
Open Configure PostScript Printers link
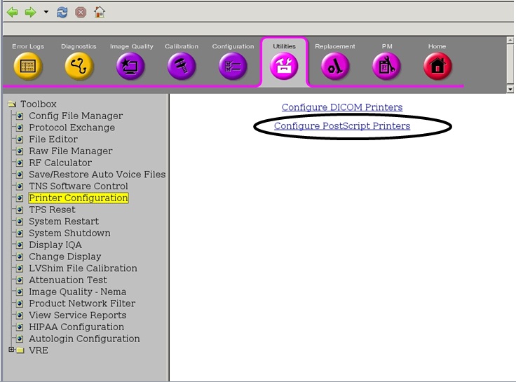pos(341,126)
